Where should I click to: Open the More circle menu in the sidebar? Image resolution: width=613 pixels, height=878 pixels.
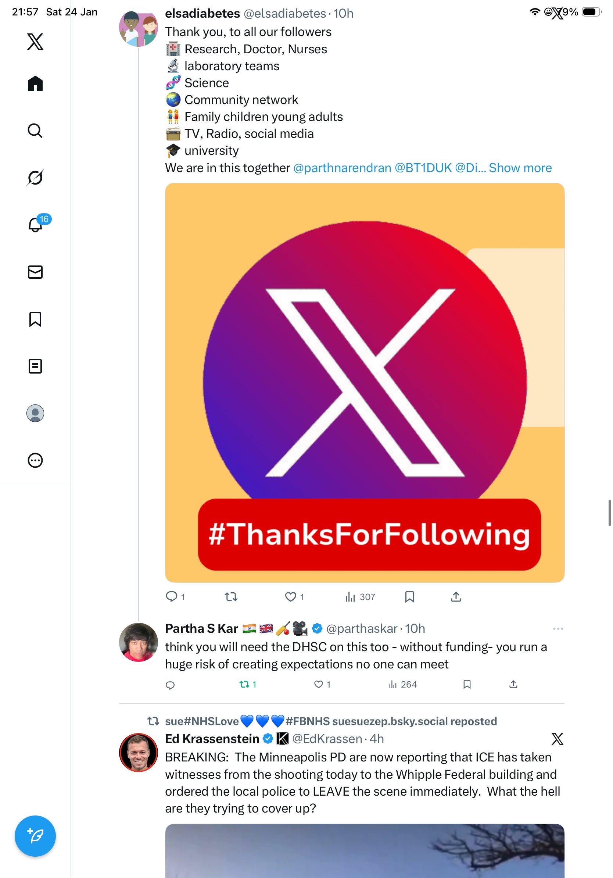35,460
